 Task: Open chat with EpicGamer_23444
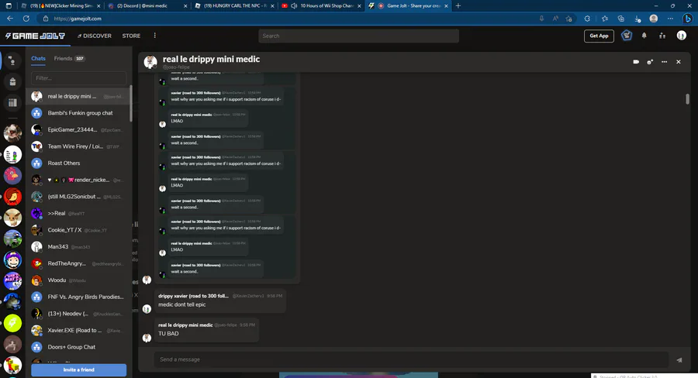pyautogui.click(x=78, y=130)
